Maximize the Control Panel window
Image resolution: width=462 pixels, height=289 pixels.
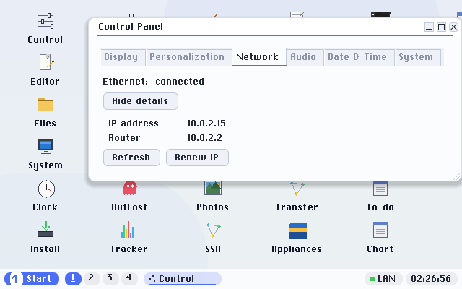click(441, 27)
